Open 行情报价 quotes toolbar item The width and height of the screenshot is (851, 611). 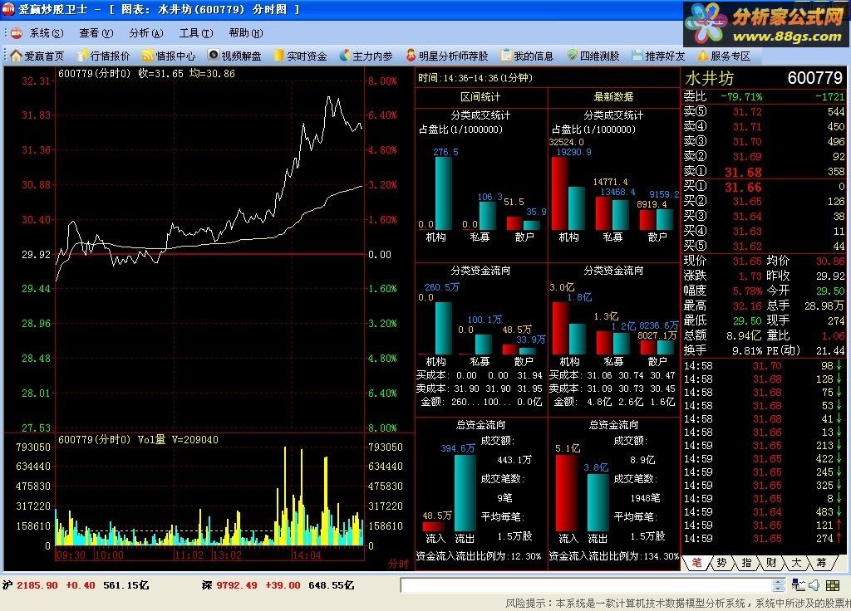click(x=103, y=56)
